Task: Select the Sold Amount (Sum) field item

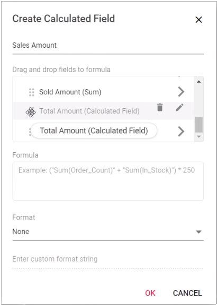Action: coord(103,92)
